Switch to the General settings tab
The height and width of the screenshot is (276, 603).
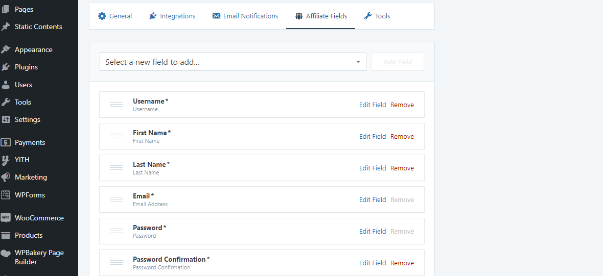(x=115, y=16)
